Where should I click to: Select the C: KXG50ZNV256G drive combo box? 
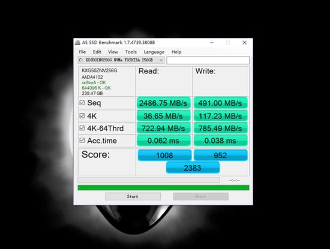121,60
